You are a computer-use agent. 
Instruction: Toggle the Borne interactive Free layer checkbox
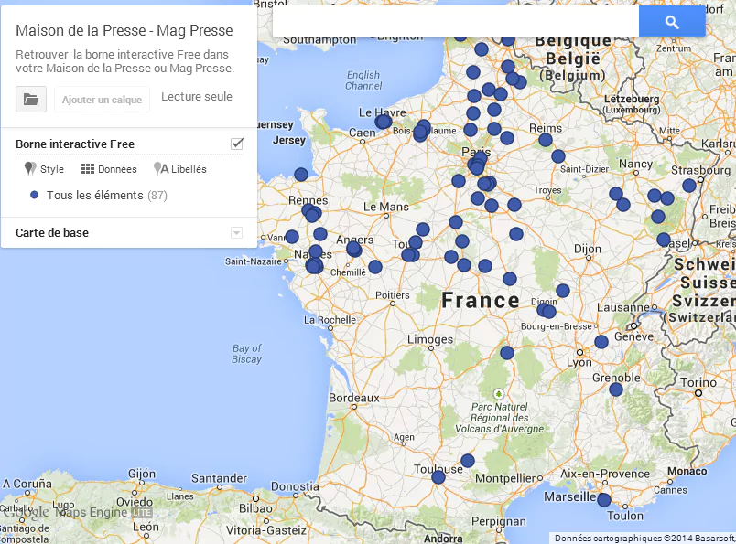point(237,144)
